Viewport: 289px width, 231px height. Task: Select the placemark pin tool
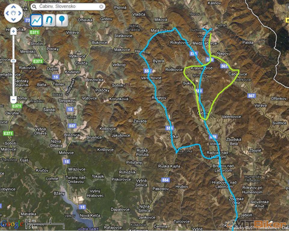pos(62,20)
